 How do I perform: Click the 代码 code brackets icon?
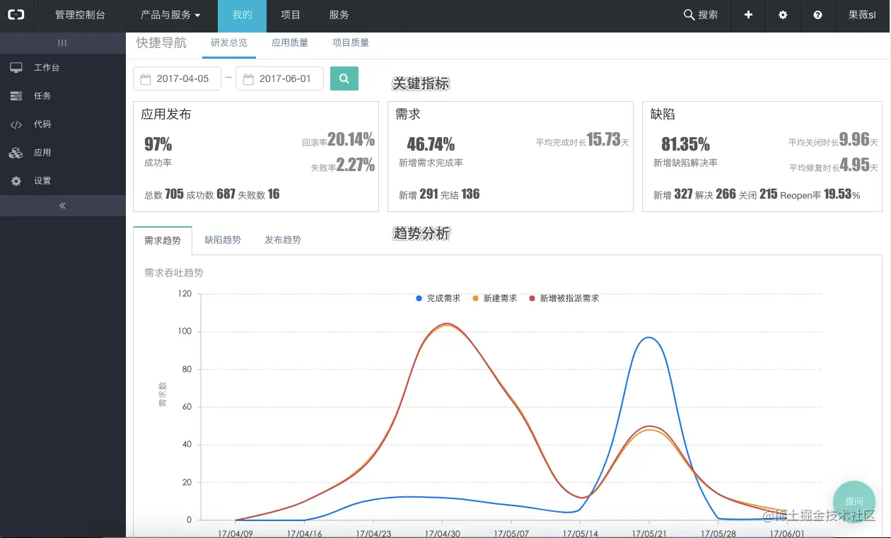pos(16,124)
